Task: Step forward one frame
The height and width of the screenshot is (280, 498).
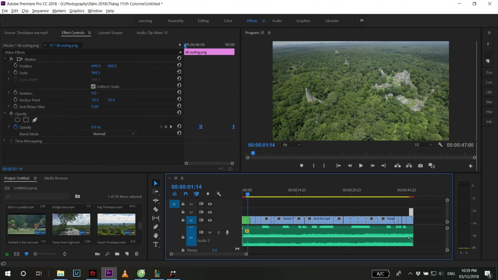Action: pyautogui.click(x=373, y=166)
